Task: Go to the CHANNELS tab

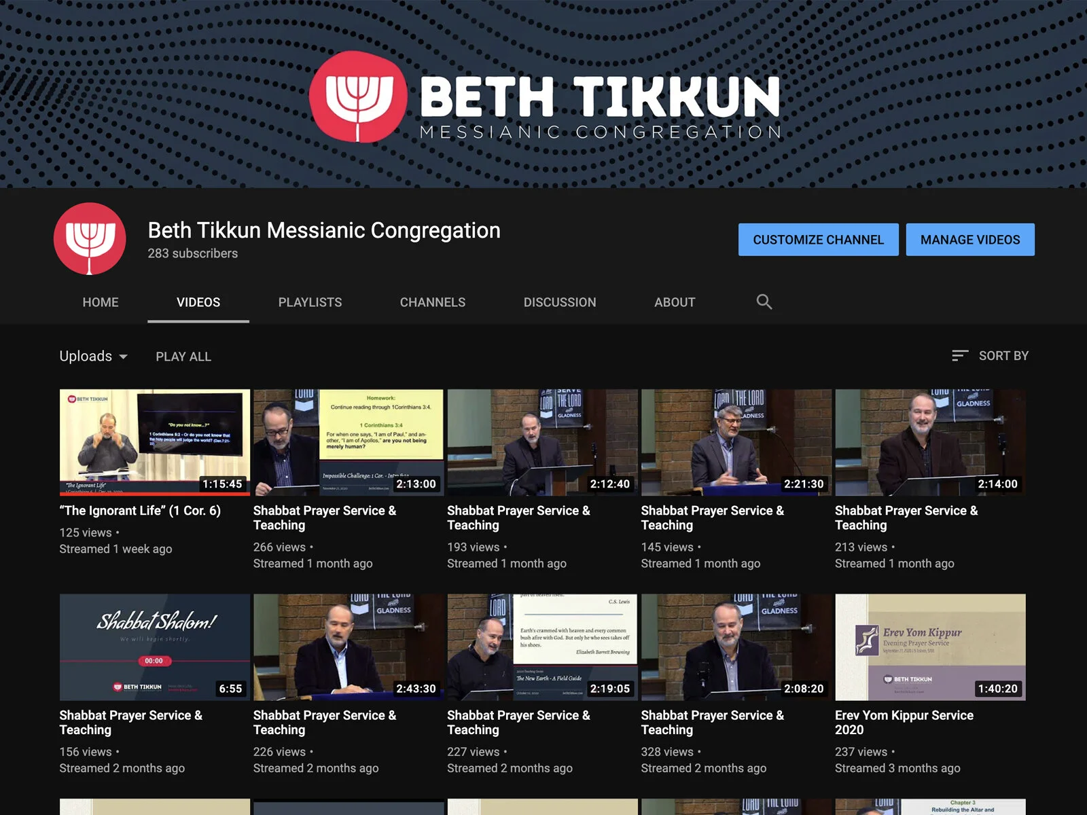Action: [x=433, y=302]
